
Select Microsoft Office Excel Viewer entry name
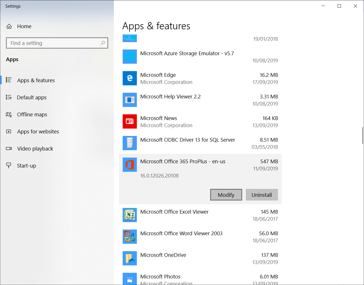(x=174, y=212)
